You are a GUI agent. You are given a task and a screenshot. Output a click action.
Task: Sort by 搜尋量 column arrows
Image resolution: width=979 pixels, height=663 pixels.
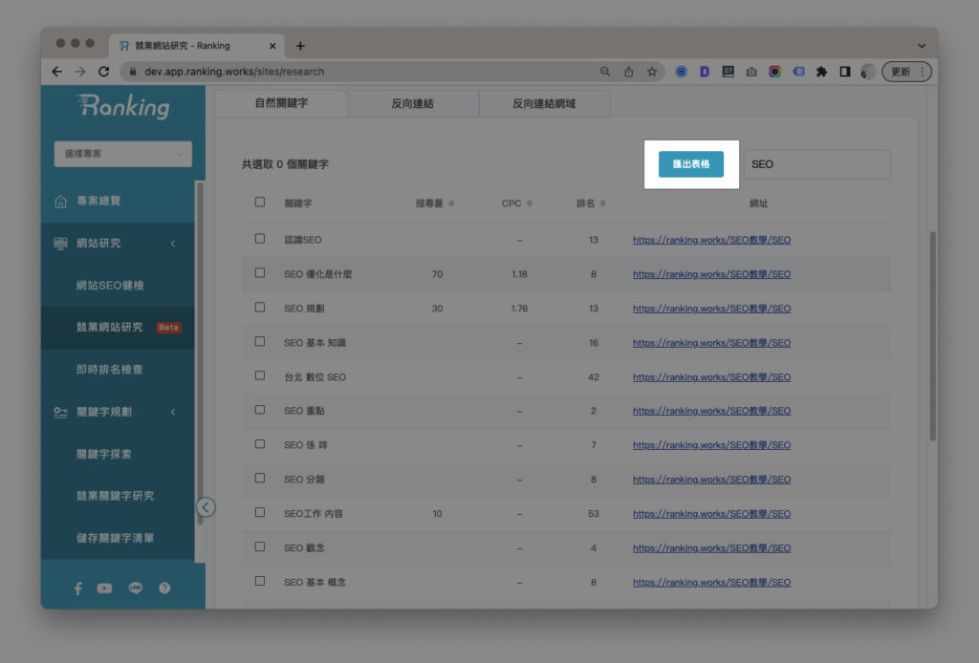[x=451, y=203]
